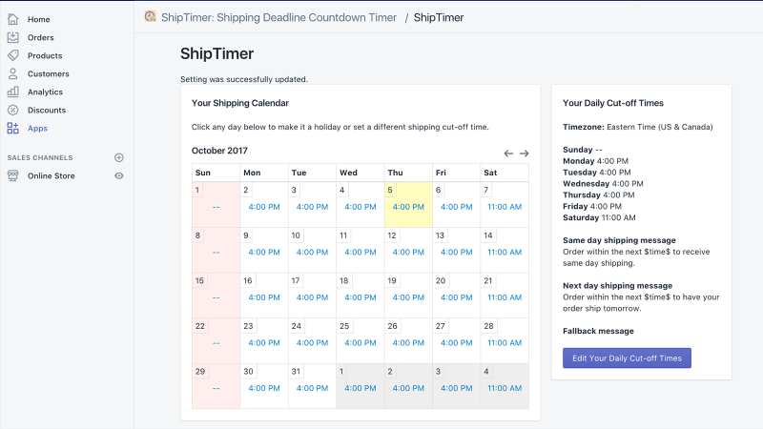Image resolution: width=763 pixels, height=429 pixels.
Task: Click the Online Store storefront icon
Action: pyautogui.click(x=13, y=175)
